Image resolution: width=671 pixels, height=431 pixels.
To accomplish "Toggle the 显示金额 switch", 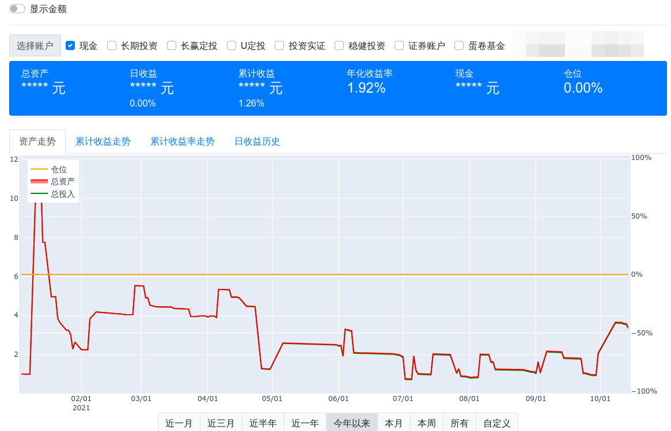I will pos(17,9).
